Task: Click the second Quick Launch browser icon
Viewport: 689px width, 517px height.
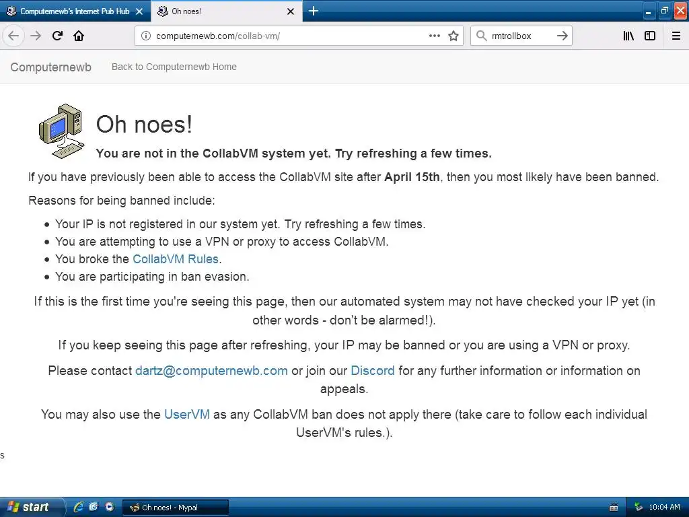Action: click(94, 507)
